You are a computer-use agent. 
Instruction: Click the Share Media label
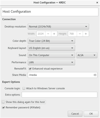point(19,75)
